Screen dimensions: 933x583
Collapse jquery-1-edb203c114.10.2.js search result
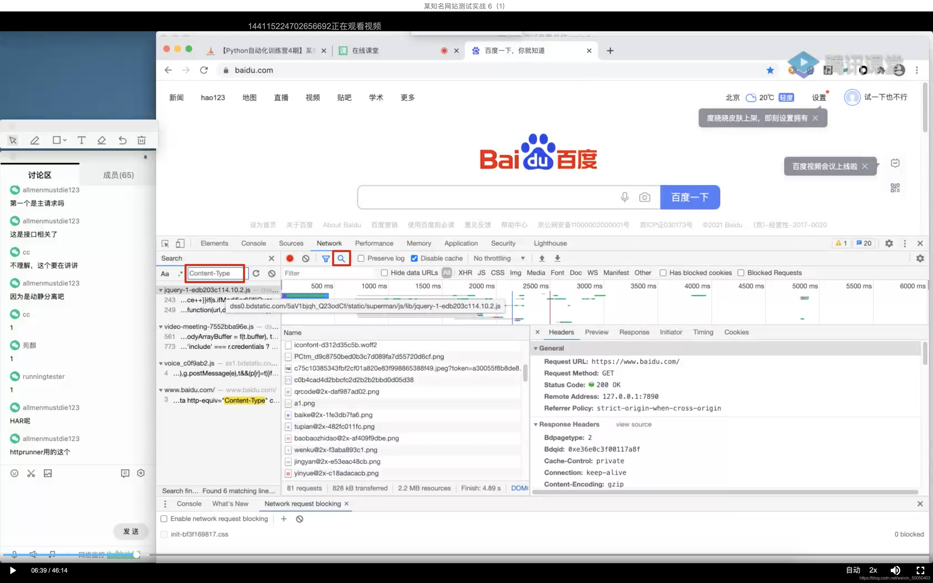pyautogui.click(x=160, y=290)
